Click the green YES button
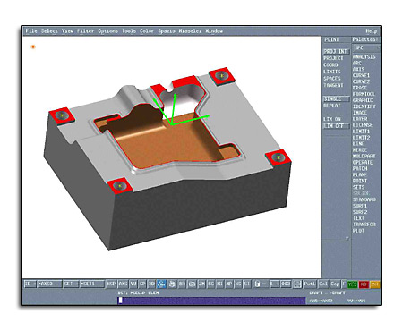This screenshot has width=403, height=331. click(353, 284)
